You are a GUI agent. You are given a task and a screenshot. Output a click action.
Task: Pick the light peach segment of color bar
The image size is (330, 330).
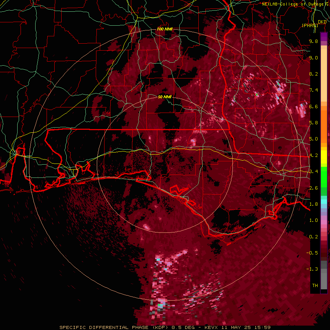pyautogui.click(x=324, y=76)
